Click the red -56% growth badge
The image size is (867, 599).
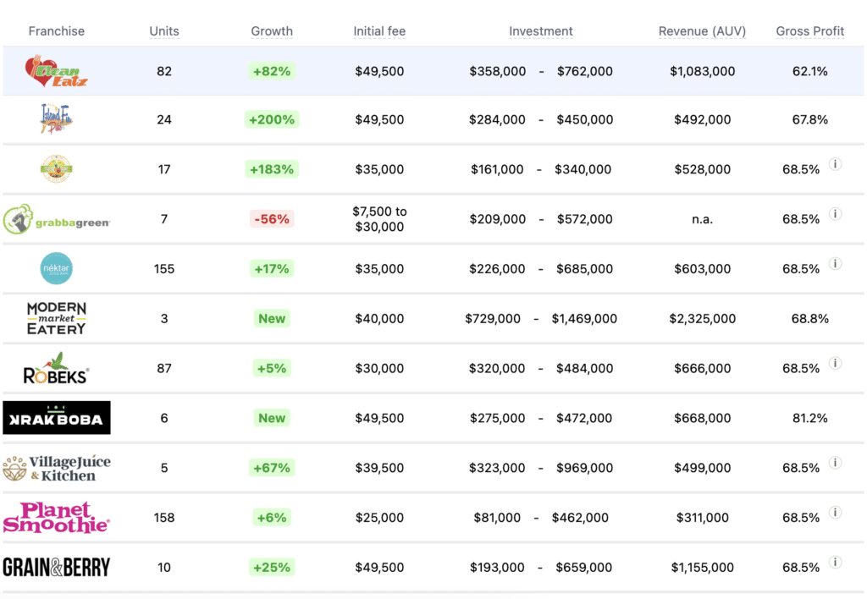272,219
